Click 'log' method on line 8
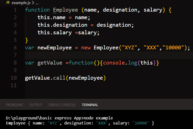 tap(133, 63)
